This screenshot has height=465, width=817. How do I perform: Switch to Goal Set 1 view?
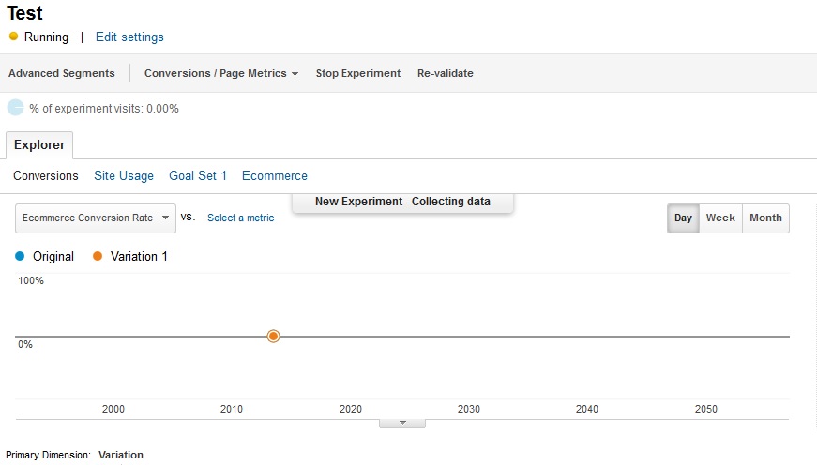click(x=198, y=176)
